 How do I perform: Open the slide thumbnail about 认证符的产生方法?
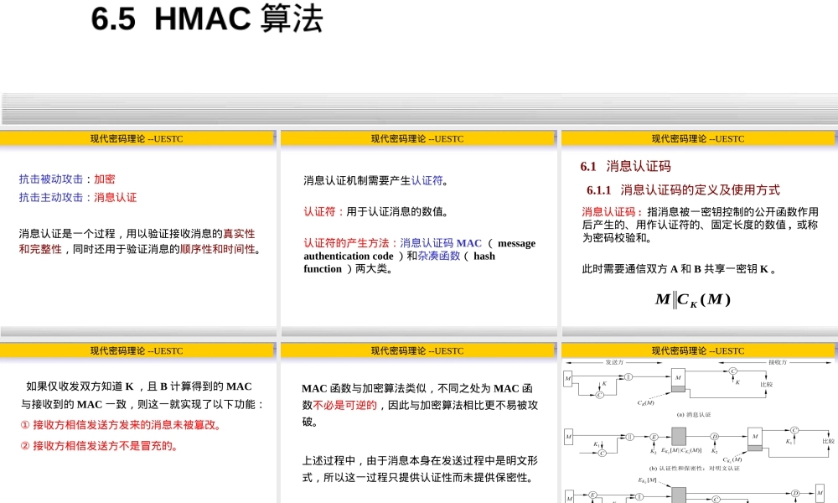(x=418, y=233)
